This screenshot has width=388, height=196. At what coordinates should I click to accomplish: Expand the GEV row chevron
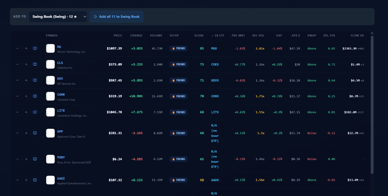click(x=17, y=80)
